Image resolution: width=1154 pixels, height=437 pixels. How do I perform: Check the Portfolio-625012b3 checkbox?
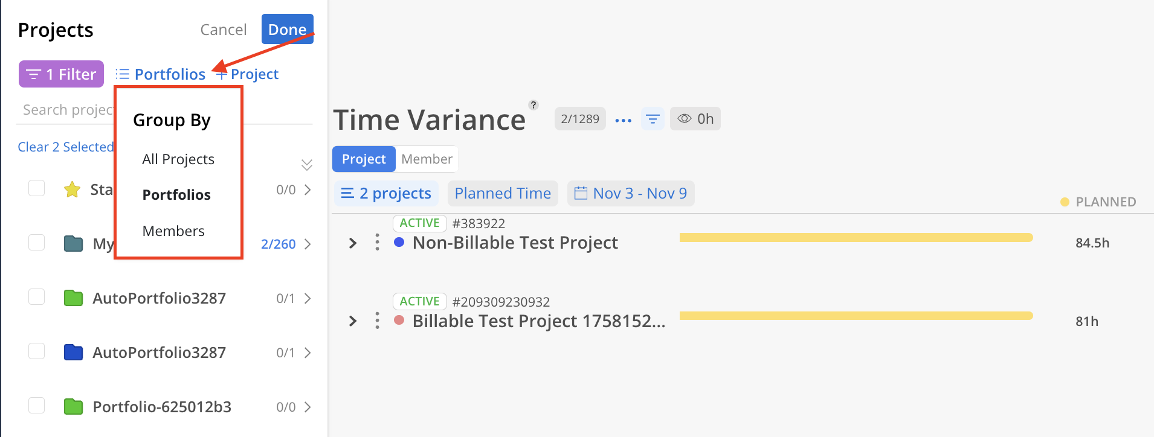[x=37, y=406]
